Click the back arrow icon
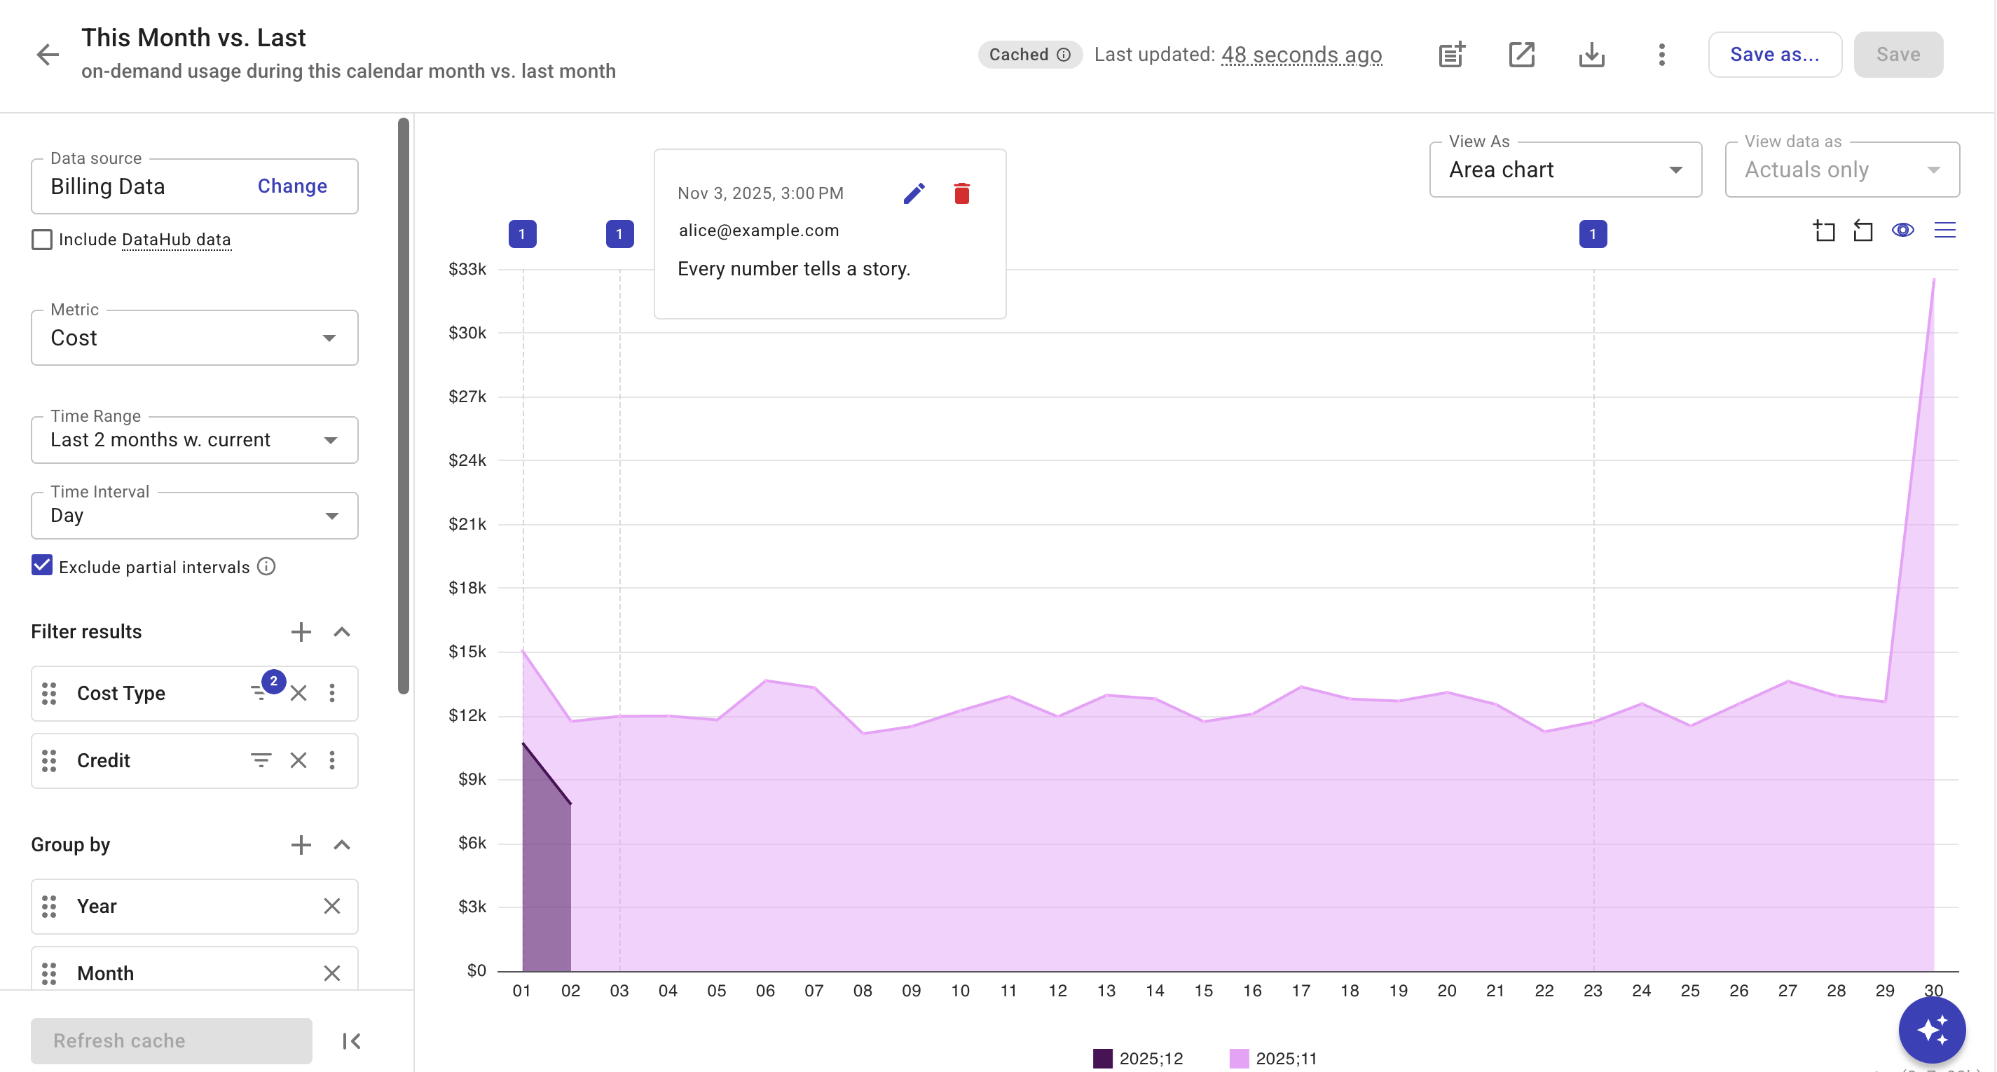The image size is (1997, 1072). pos(47,54)
